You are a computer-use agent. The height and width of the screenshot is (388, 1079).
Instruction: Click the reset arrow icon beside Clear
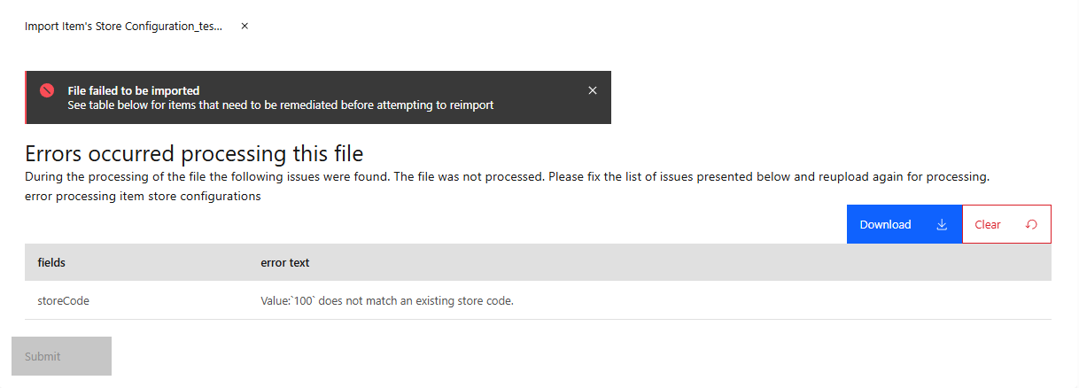click(1031, 224)
